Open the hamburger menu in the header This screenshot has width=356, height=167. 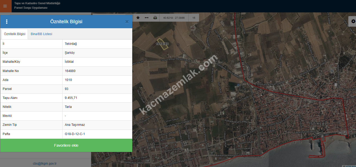pos(5,6)
